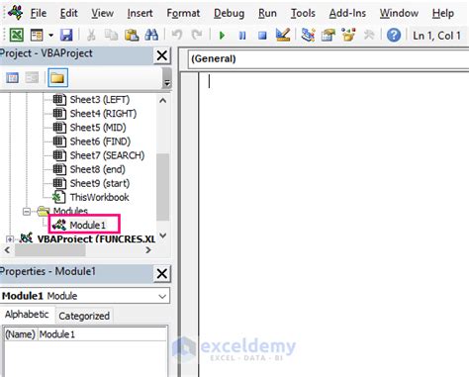Click View Code icon in Project panel

[x=13, y=78]
